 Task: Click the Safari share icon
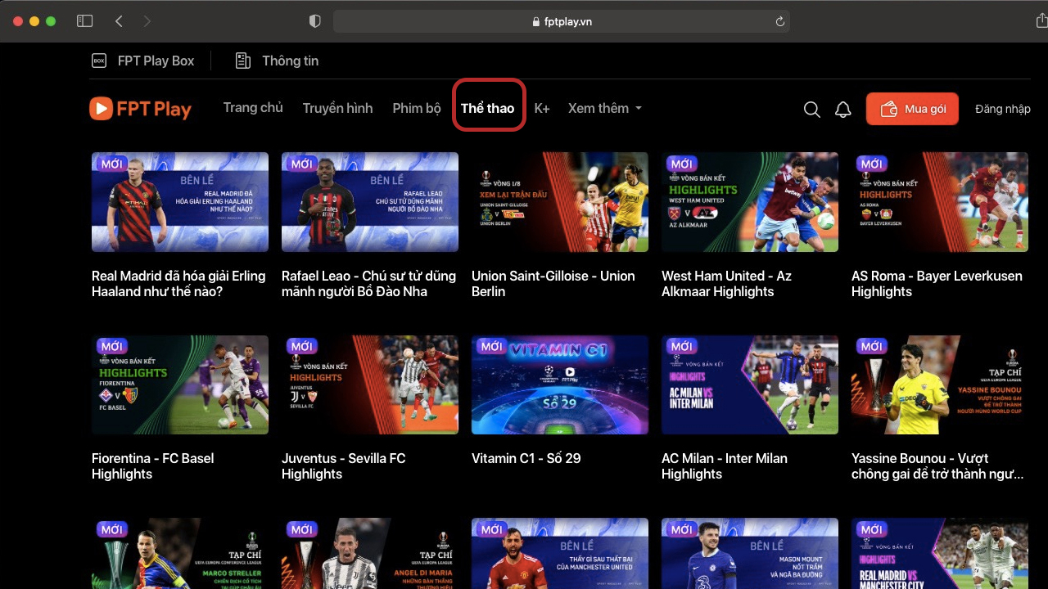[1041, 21]
